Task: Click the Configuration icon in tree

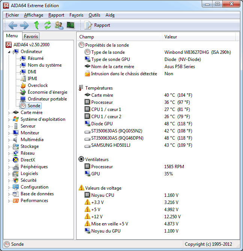Action: 16,187
